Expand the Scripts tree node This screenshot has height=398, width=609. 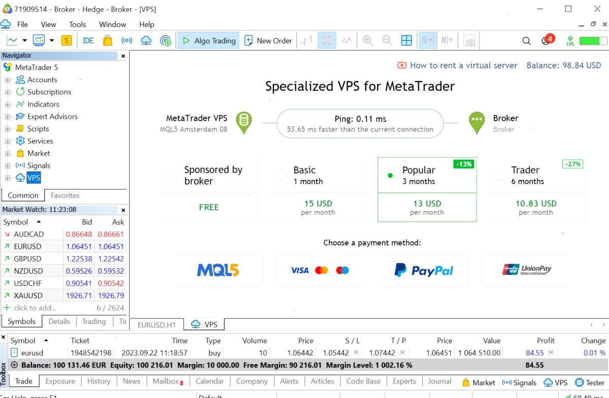(x=8, y=129)
